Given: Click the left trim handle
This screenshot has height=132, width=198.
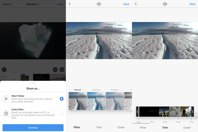Looking at the screenshot, I should (137, 112).
